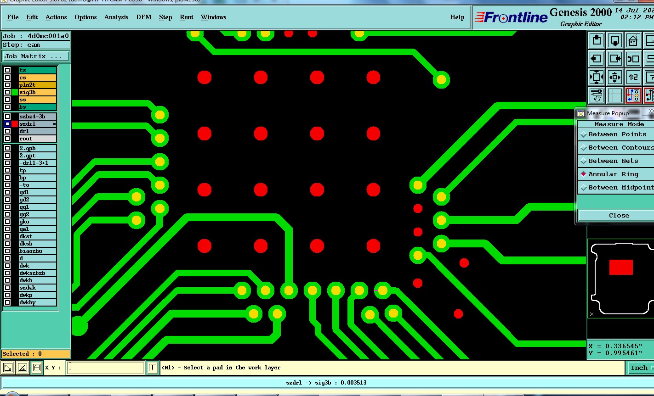Open the DFM menu
This screenshot has height=396, width=654.
coord(144,17)
